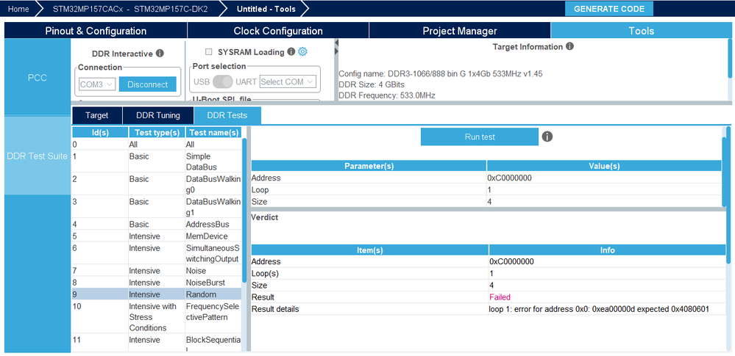Click the Failed result text

500,297
